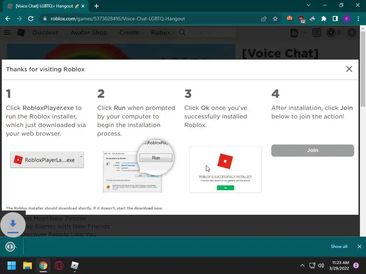
Task: Open Opera from the taskbar
Action: tap(59, 265)
